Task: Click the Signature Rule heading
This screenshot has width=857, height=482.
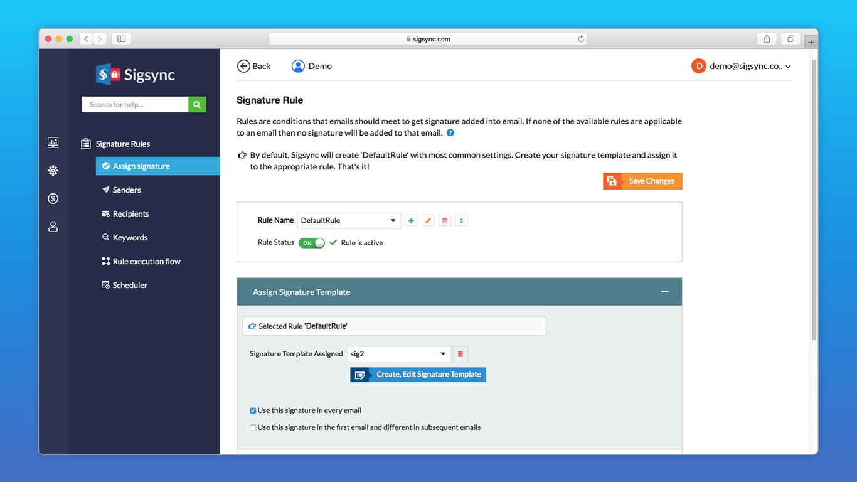Action: coord(270,100)
